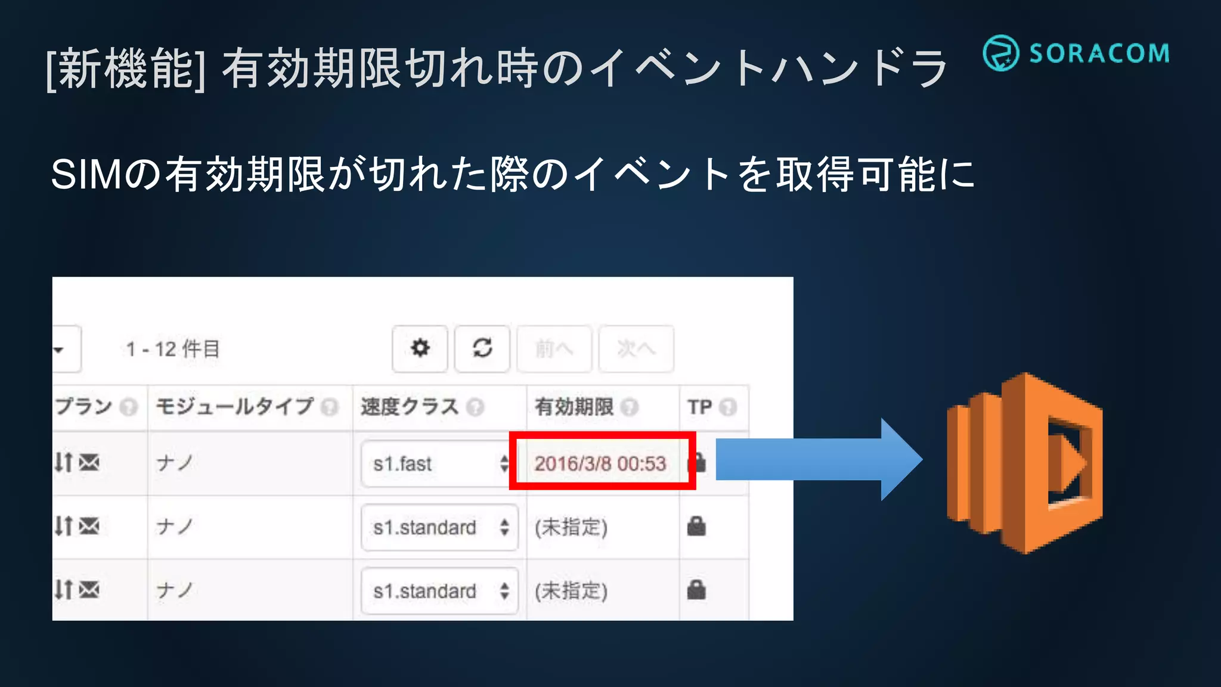Click the TP column header
Image resolution: width=1221 pixels, height=687 pixels.
point(700,407)
